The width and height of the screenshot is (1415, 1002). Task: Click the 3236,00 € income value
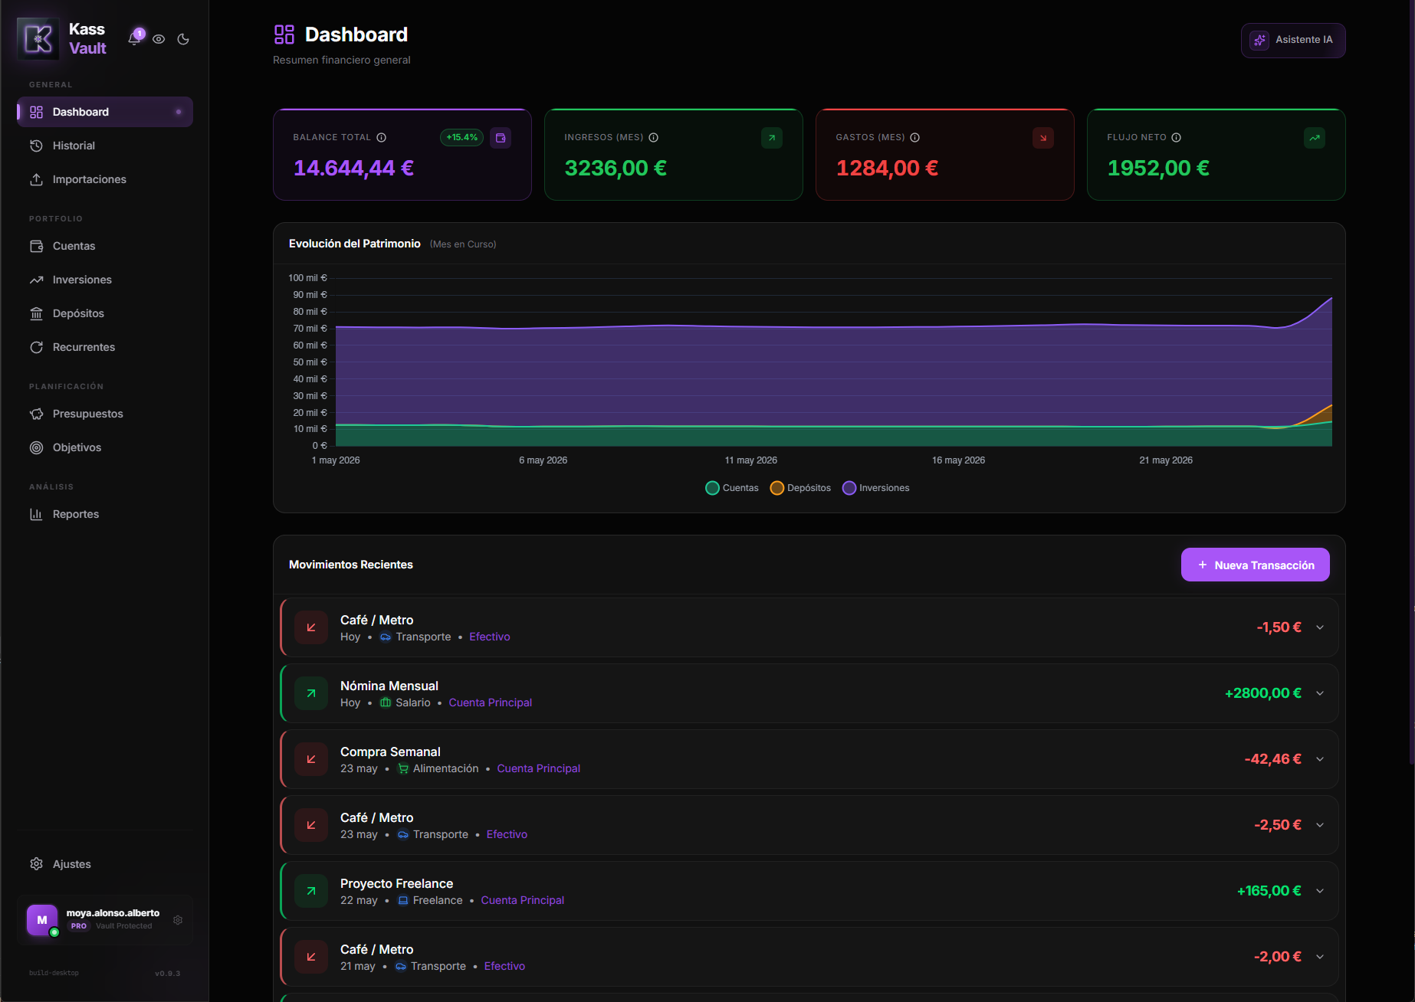[616, 168]
